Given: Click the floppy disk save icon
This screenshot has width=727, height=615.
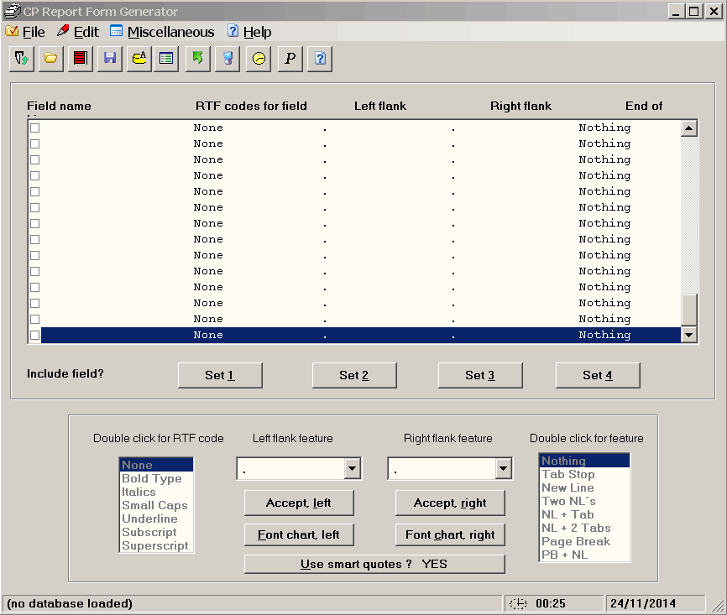Looking at the screenshot, I should click(110, 59).
